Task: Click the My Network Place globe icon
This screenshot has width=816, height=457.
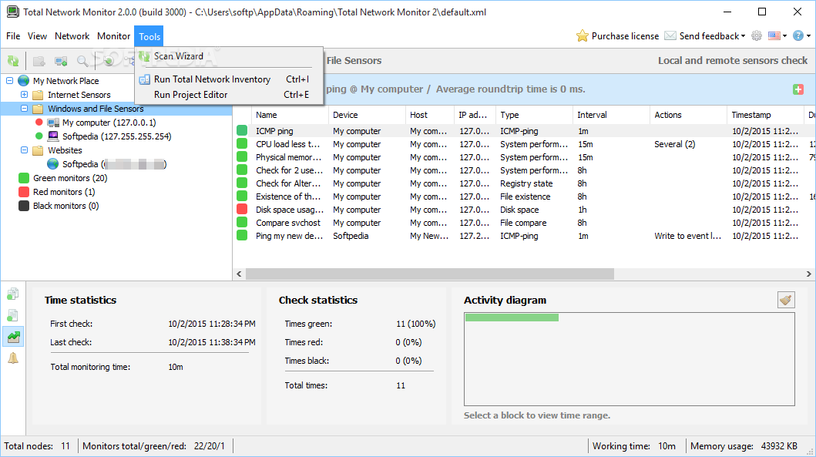Action: pos(23,81)
